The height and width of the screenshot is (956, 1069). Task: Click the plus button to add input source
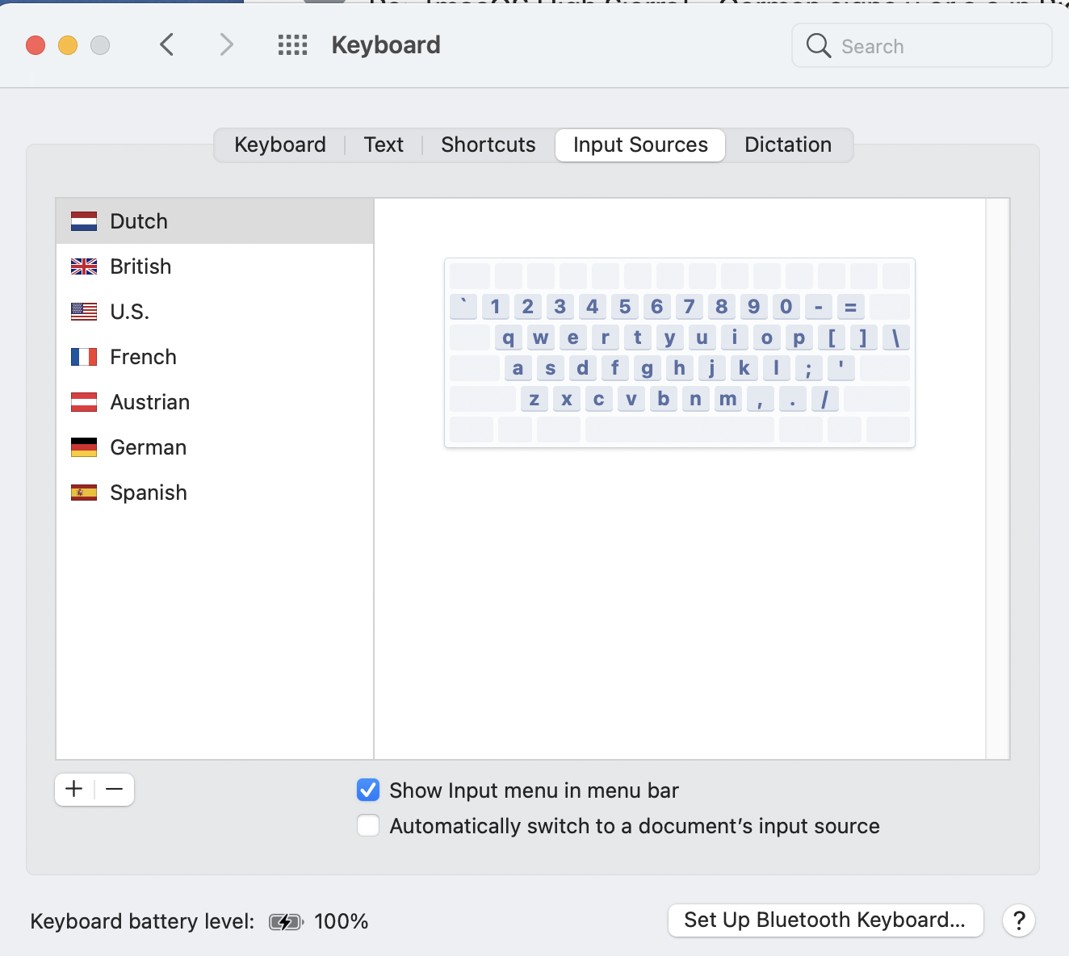tap(74, 789)
